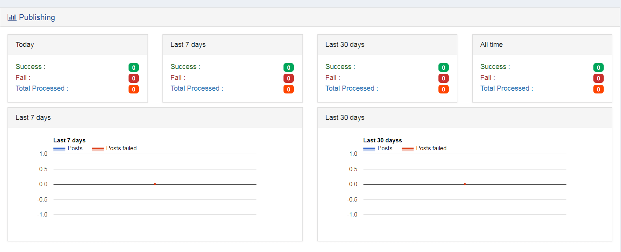
Task: Click Fail label in Last 7 days card
Action: [x=178, y=78]
